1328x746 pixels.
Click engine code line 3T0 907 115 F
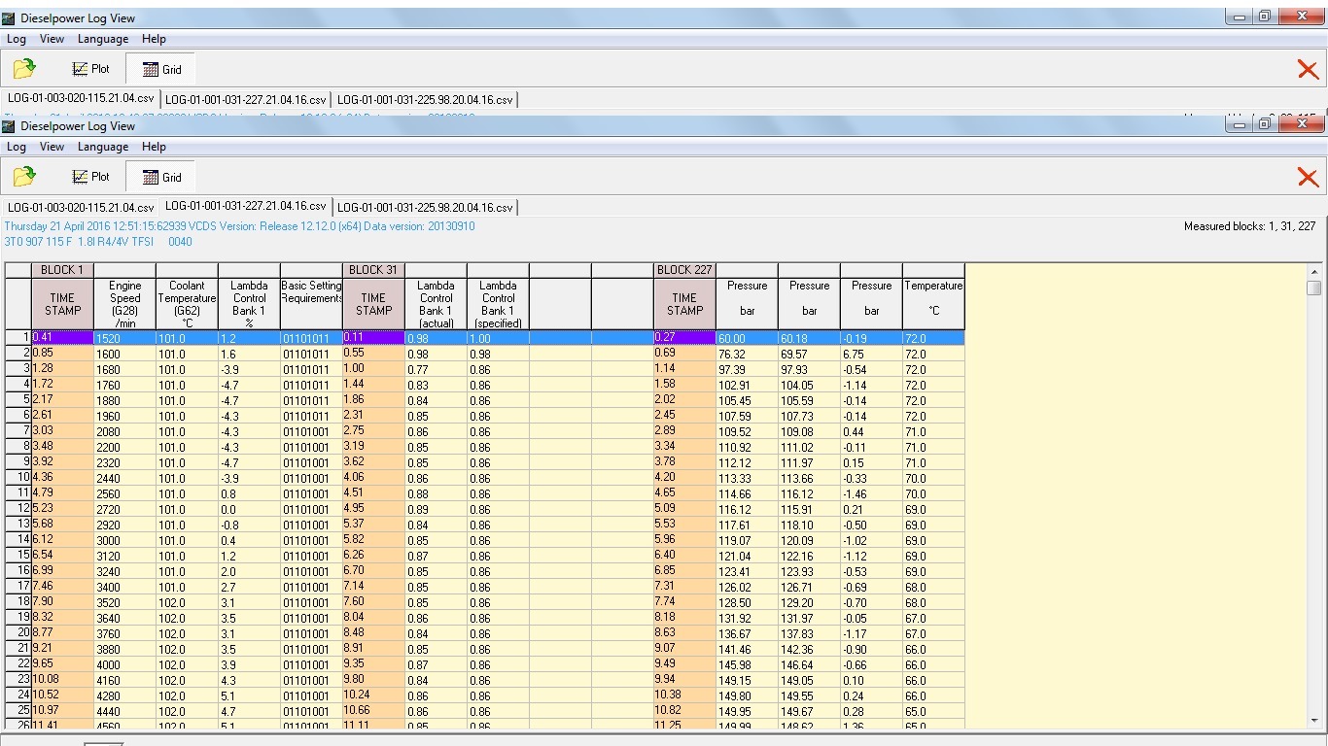[98, 242]
